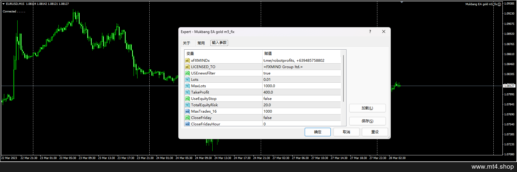This screenshot has height=172, width=517.
Task: Select the TotalEquityRisk variable name
Action: (x=204, y=105)
